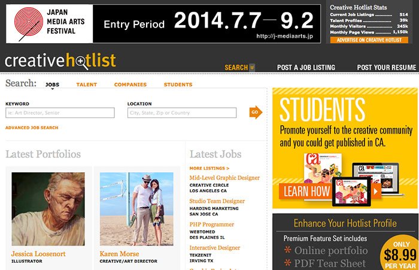
Task: Click Latest Portfolios heading
Action: 43,154
